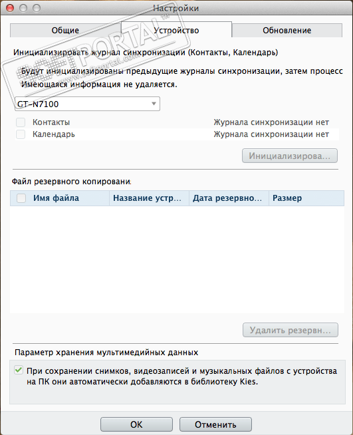Select the Устройство tab
353x435 pixels.
coord(176,30)
